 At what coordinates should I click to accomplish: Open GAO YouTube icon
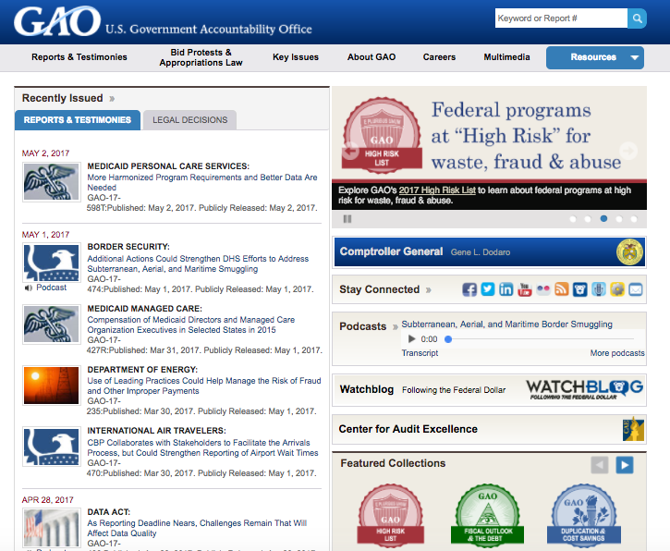pos(524,289)
